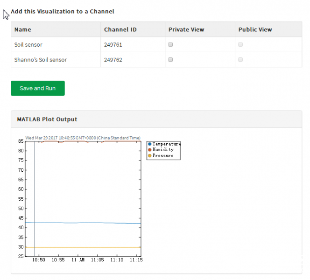
Task: Click the Add this Visualization to a Channel heading
Action: (x=63, y=12)
